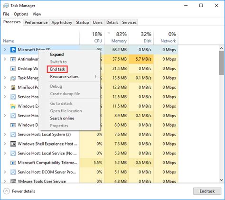
Task: Select the VMware Tools Core Service name
Action: pyautogui.click(x=42, y=181)
